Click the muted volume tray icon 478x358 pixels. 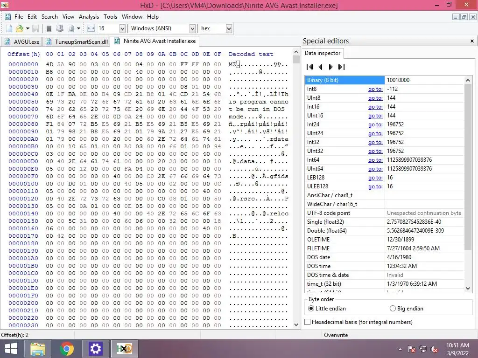434,349
